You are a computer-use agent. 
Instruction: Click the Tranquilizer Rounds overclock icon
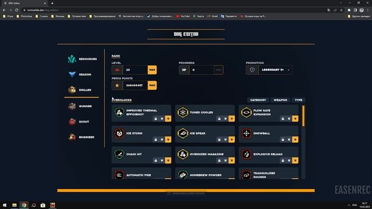click(246, 175)
